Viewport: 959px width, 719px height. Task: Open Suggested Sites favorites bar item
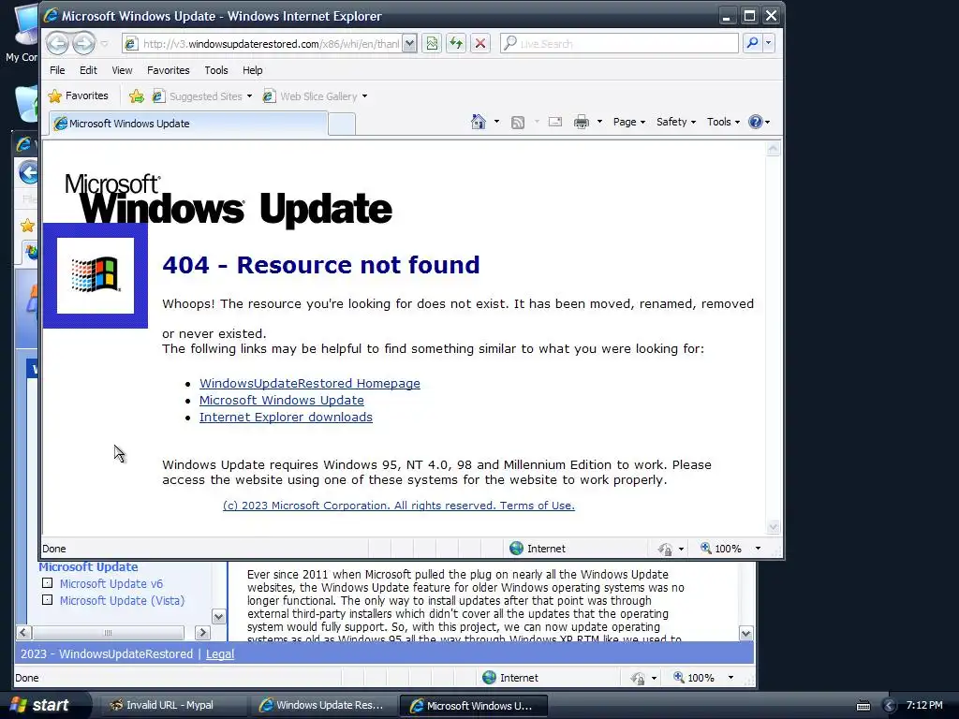[x=202, y=96]
